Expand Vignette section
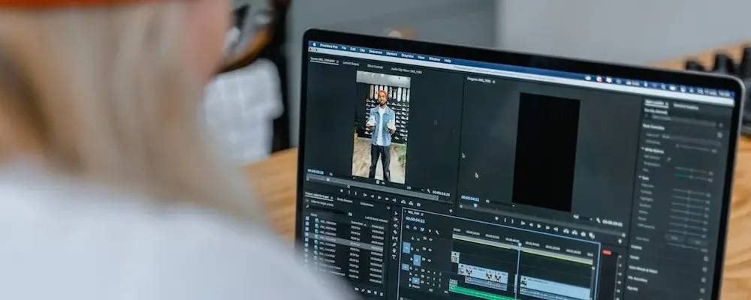This screenshot has width=751, height=300. coord(633,289)
